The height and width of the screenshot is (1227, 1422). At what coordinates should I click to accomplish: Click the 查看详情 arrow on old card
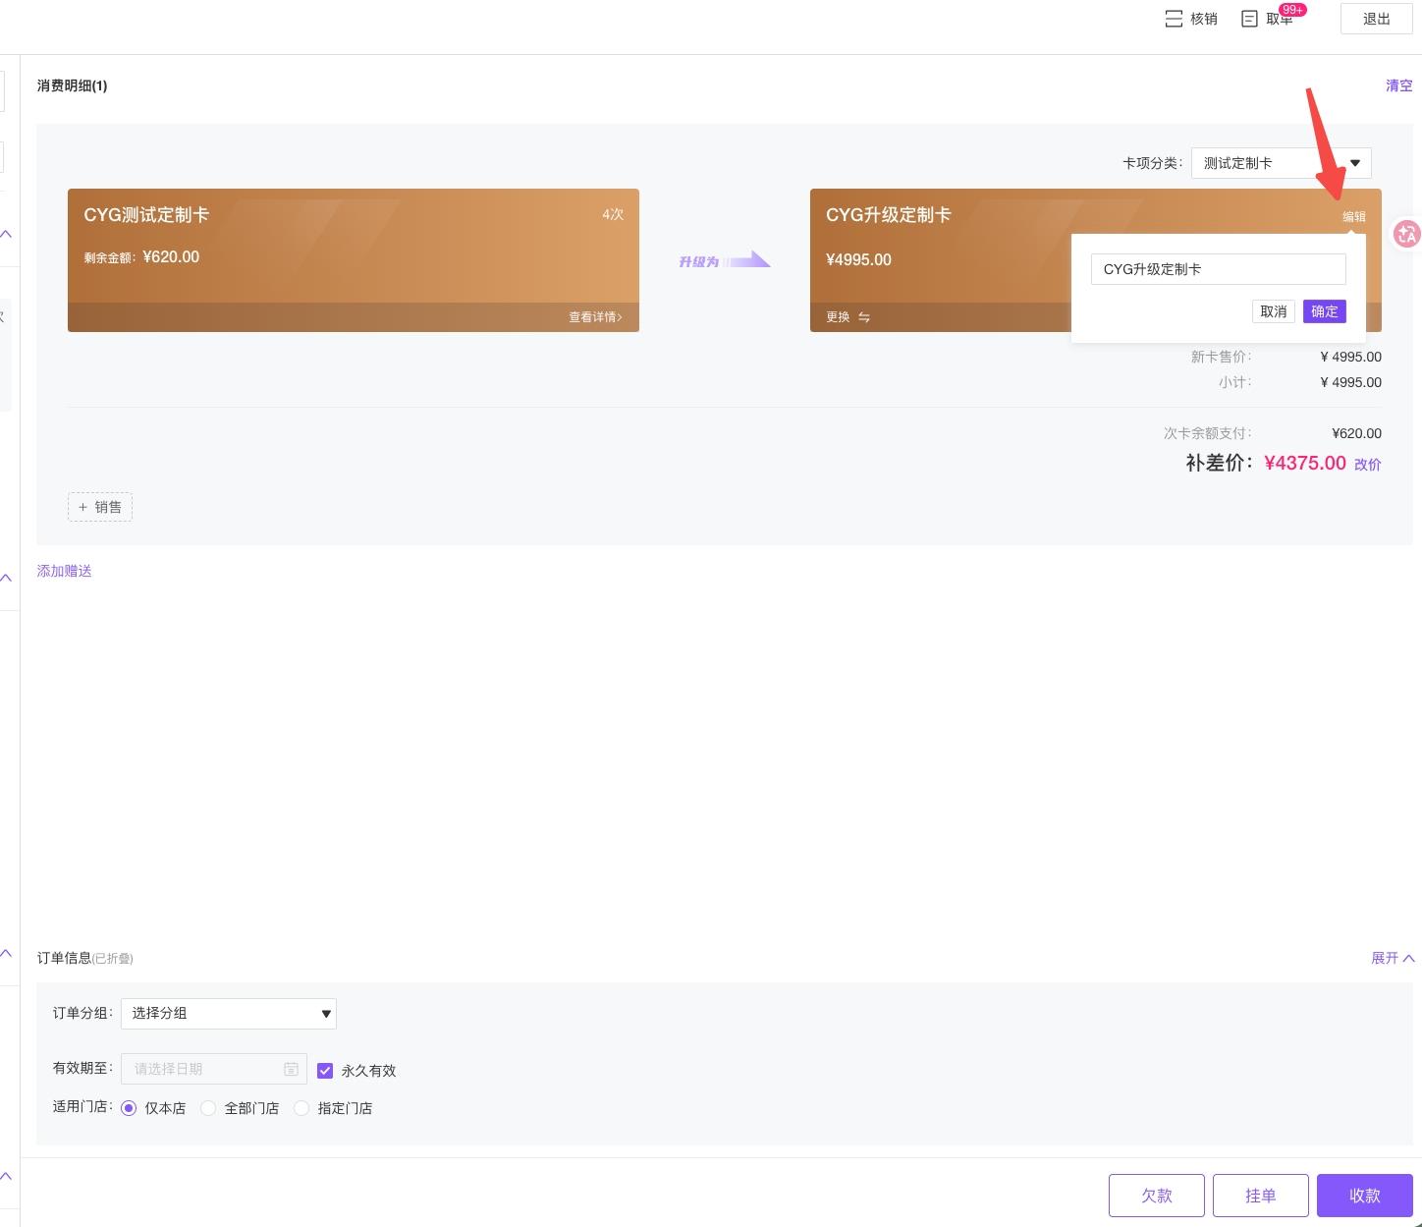(x=620, y=317)
